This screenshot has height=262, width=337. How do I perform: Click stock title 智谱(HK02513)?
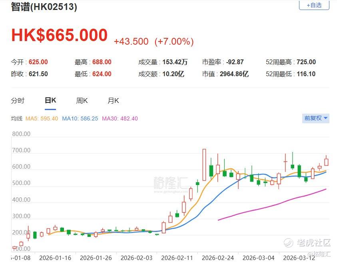44,6
